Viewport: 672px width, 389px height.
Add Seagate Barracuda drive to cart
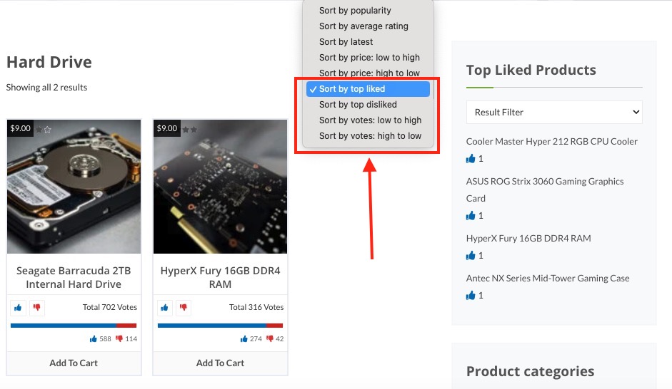74,363
